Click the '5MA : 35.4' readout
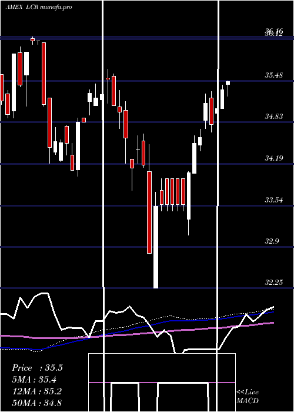Viewport: 294px width, 412px height. click(x=34, y=380)
